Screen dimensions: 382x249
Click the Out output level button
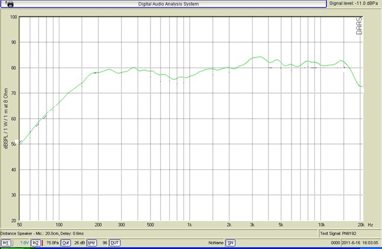coord(66,243)
